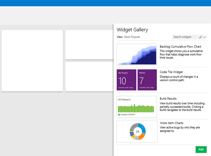Screen dimensions: 211x156
Task: Click the large empty dashboard tile on left
Action: coord(32,61)
